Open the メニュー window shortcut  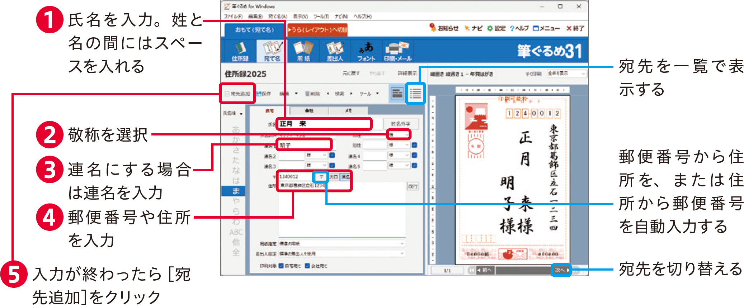[x=546, y=28]
